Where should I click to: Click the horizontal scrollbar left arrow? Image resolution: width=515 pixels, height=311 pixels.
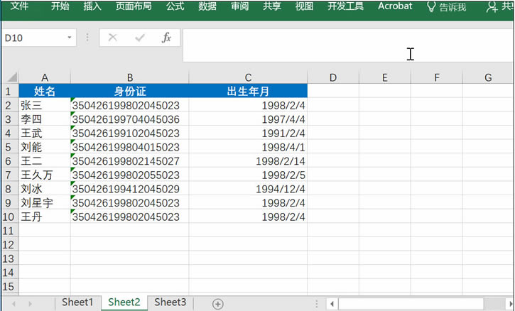click(x=333, y=304)
